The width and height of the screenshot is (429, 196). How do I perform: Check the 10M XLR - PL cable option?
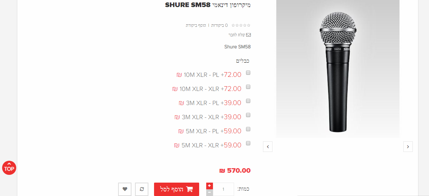coord(248,73)
